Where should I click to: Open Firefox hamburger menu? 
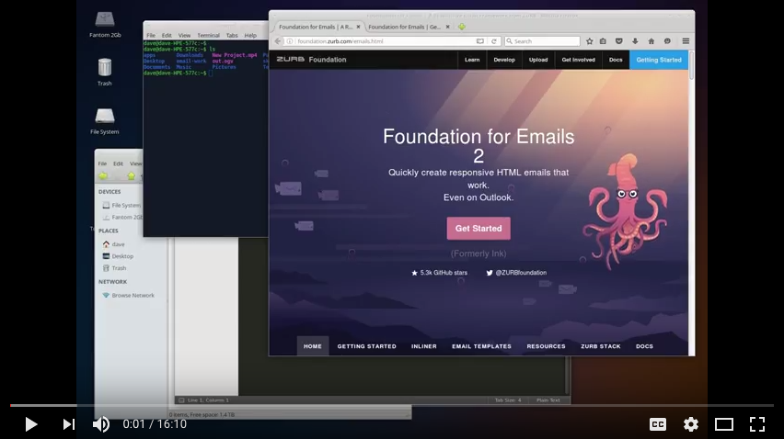pyautogui.click(x=686, y=41)
